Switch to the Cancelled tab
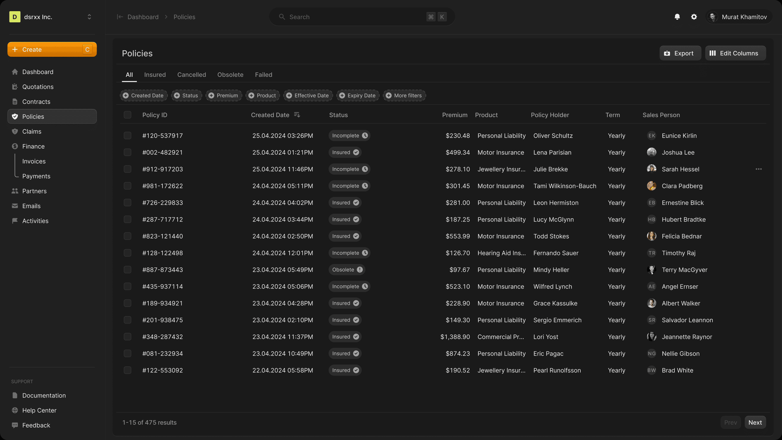 [x=191, y=75]
